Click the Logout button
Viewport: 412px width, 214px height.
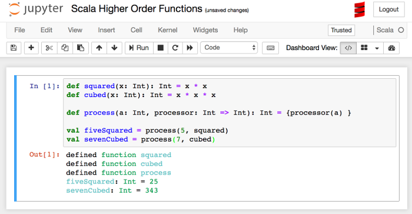click(x=389, y=9)
